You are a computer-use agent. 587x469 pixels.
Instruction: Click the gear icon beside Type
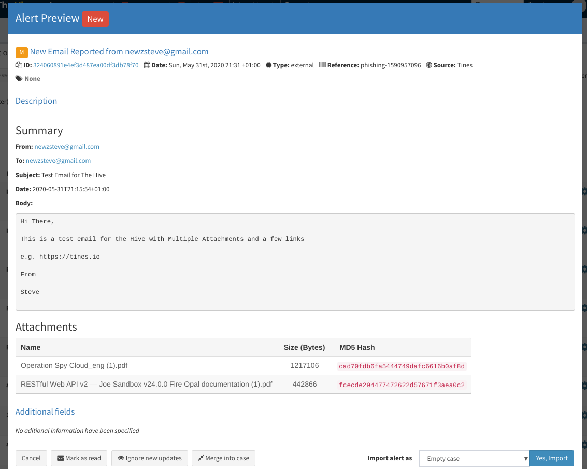(268, 65)
